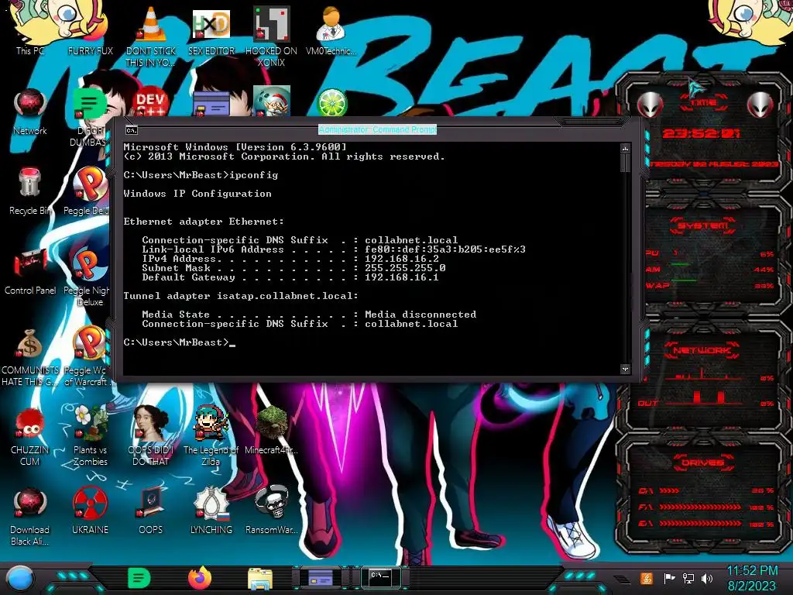Open the Control Panel desktop icon

tap(30, 271)
